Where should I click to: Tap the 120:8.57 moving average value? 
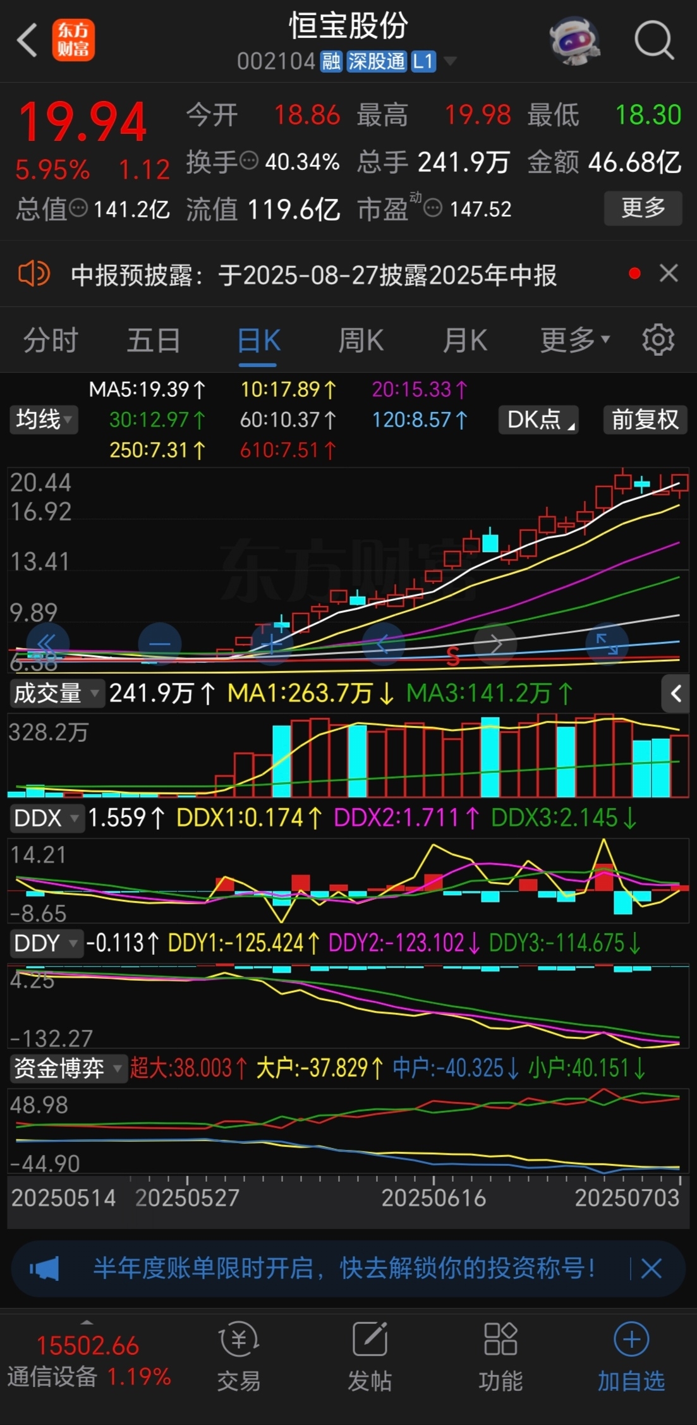pyautogui.click(x=420, y=419)
